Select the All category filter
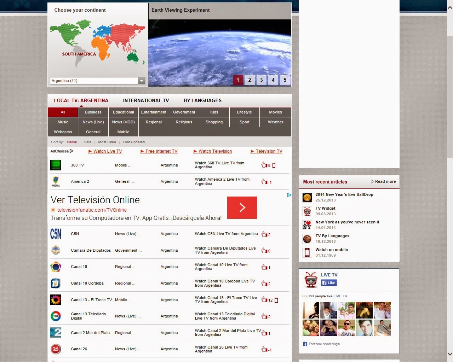Viewport: 453px width, 362px height. [63, 112]
